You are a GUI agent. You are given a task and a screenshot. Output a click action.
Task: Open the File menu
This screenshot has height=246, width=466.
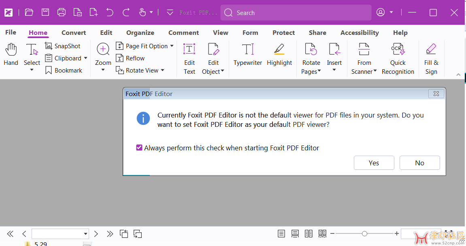tap(11, 32)
